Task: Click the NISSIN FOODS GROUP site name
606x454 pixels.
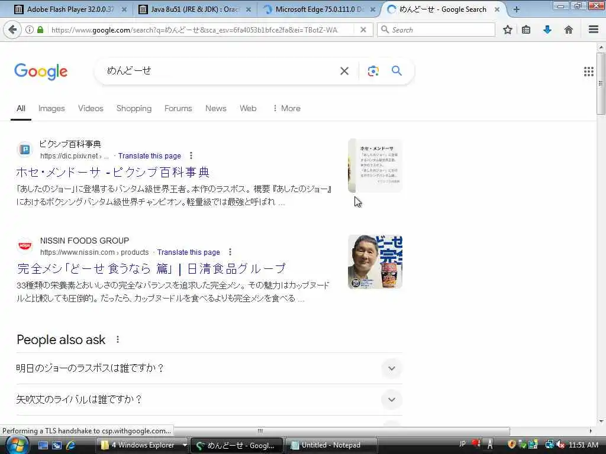Action: point(85,241)
